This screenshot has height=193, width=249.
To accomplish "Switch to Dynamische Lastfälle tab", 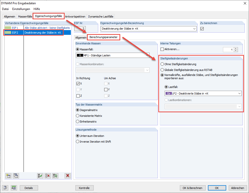I will coord(101,17).
